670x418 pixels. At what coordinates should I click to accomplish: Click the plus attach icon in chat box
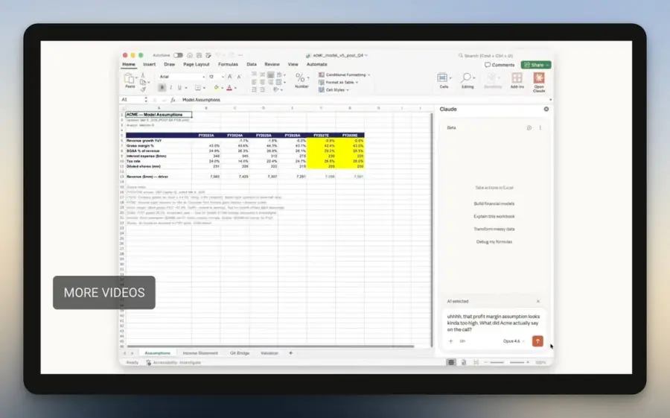[450, 341]
